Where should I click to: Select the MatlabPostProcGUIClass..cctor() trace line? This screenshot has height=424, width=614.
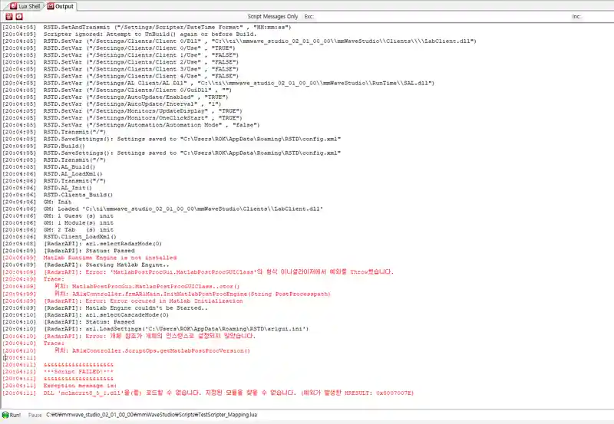[x=121, y=287]
